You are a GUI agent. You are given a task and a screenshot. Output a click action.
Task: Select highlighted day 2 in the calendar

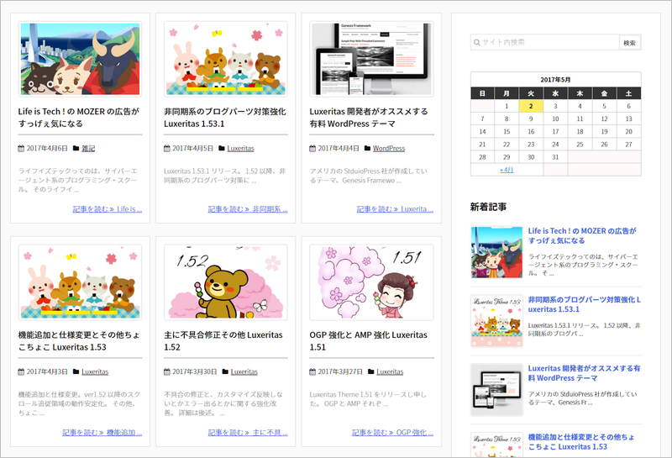tap(531, 106)
